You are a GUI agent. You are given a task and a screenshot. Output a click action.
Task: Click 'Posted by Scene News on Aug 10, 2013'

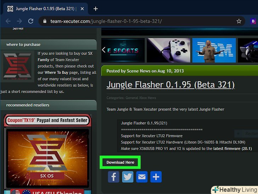coord(145,71)
